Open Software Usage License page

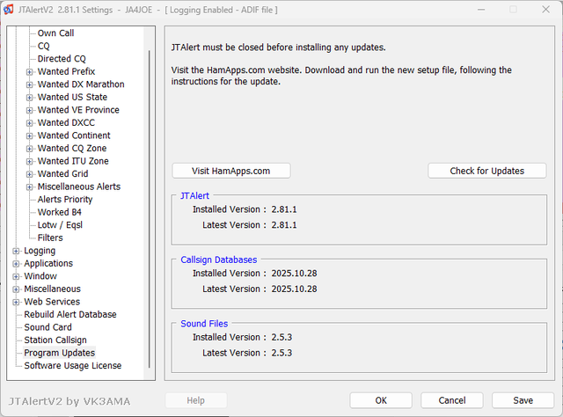pyautogui.click(x=73, y=366)
